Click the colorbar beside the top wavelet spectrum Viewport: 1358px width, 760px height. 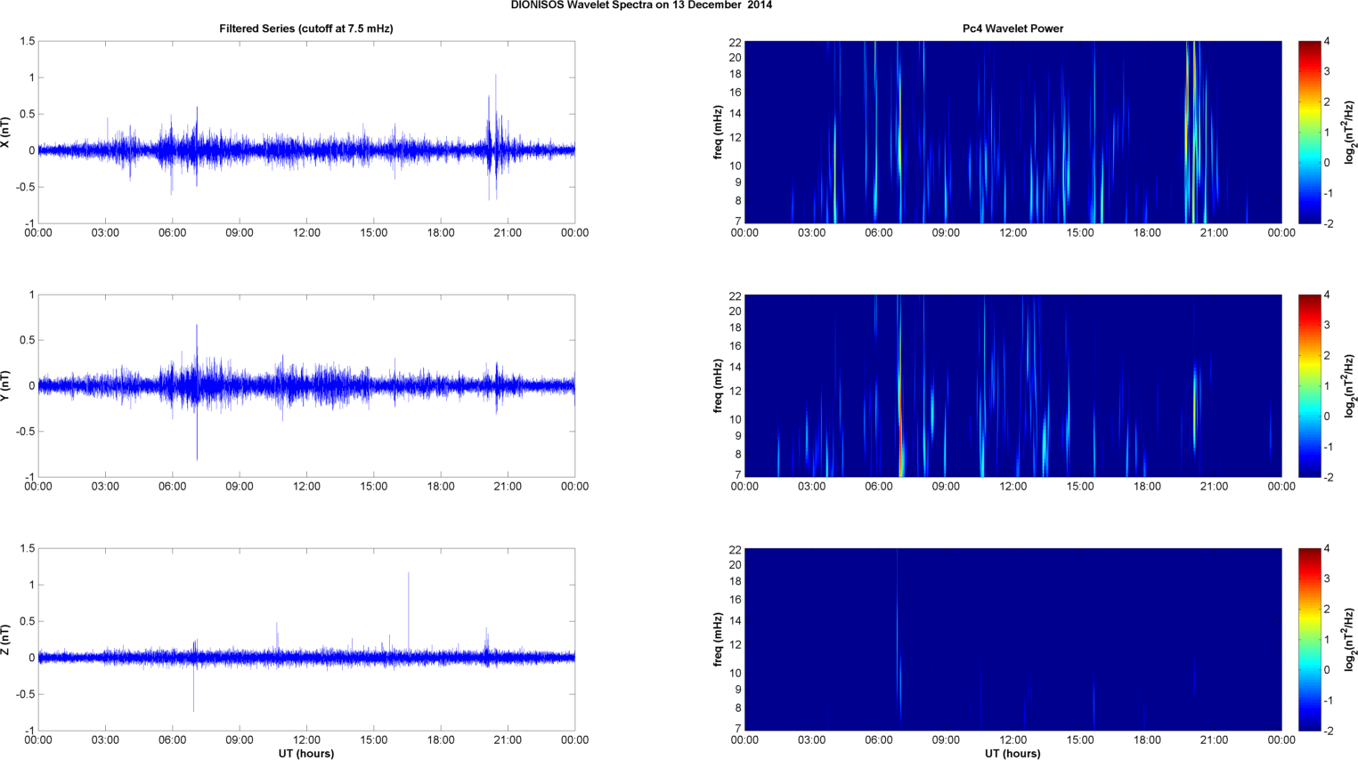pos(1309,132)
